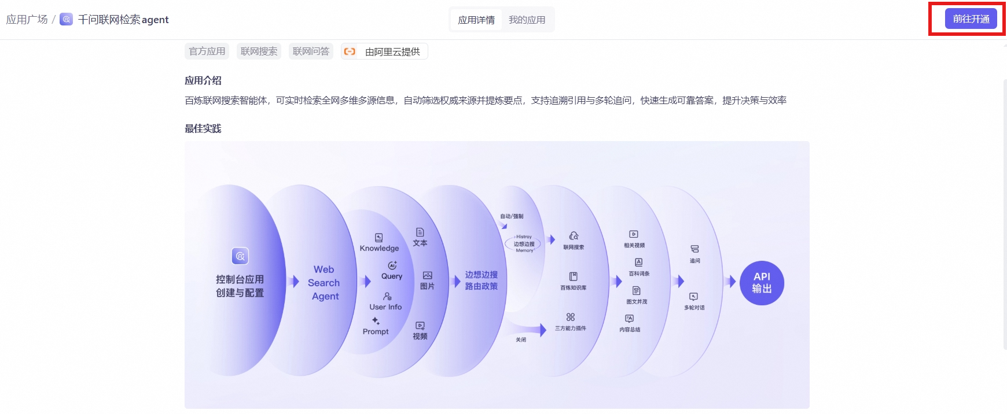This screenshot has width=1007, height=414.
Task: Open the 我的应用 tab
Action: tap(527, 20)
